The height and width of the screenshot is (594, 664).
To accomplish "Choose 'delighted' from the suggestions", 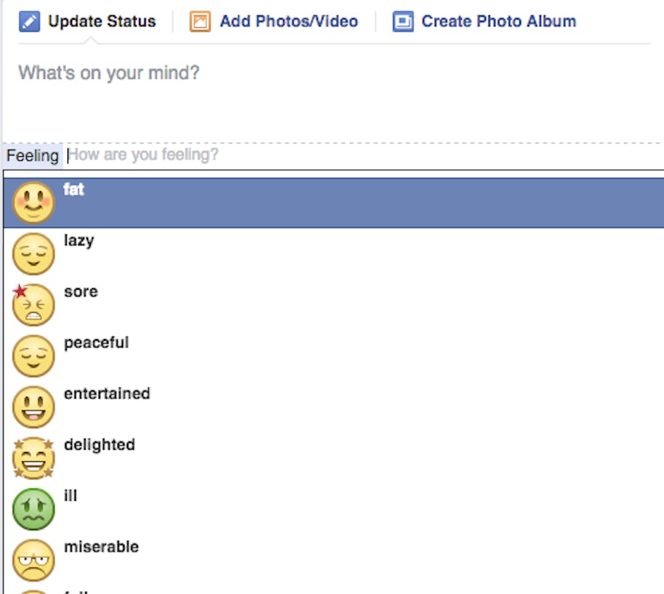I will (99, 445).
